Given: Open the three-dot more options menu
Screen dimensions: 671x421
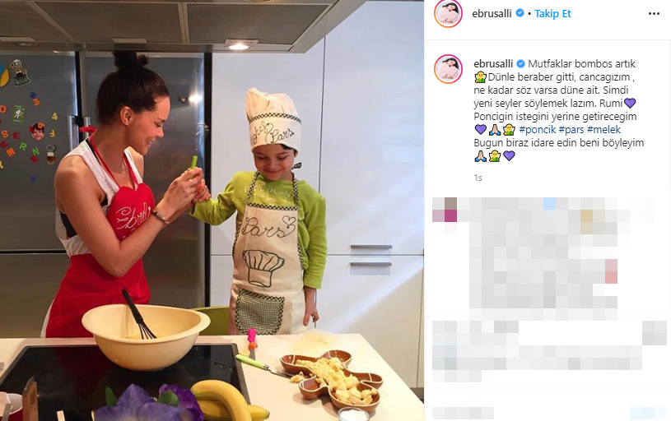Looking at the screenshot, I should (654, 14).
